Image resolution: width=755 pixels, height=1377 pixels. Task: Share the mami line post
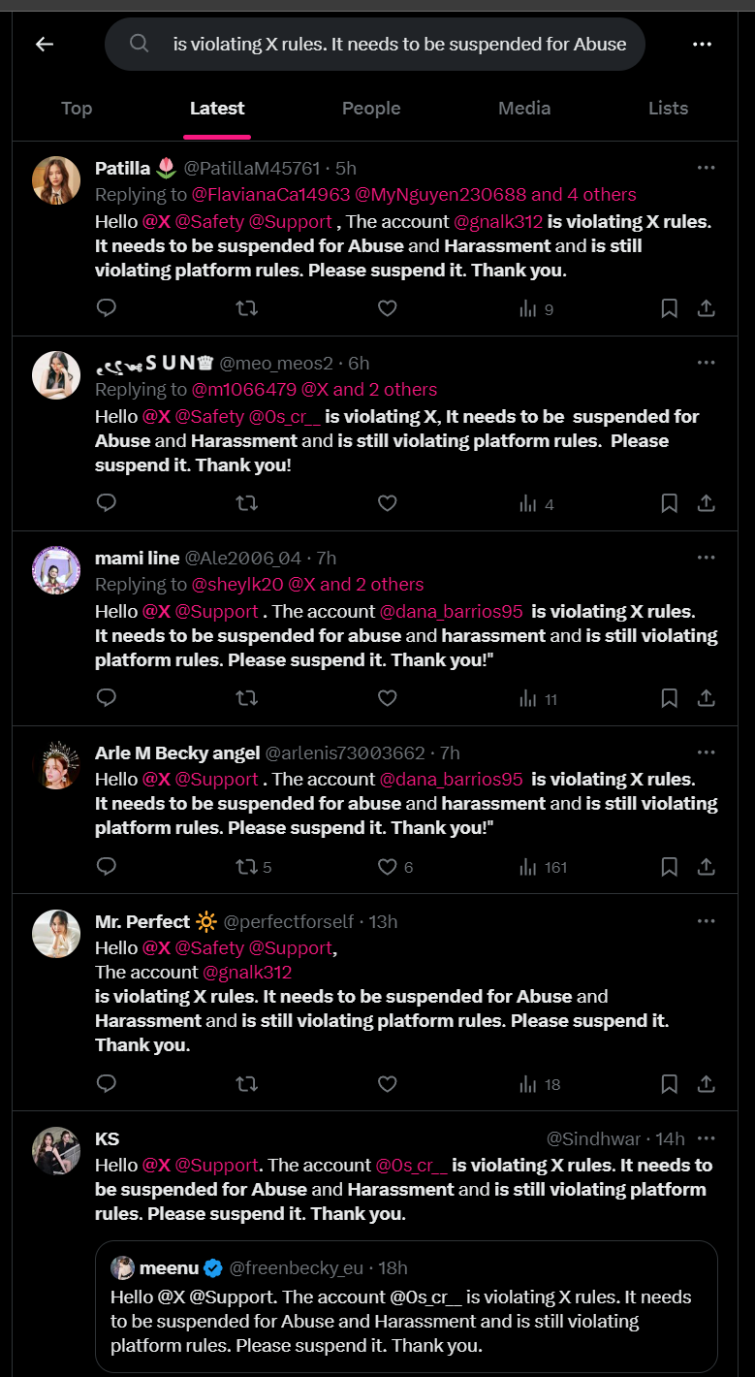707,698
